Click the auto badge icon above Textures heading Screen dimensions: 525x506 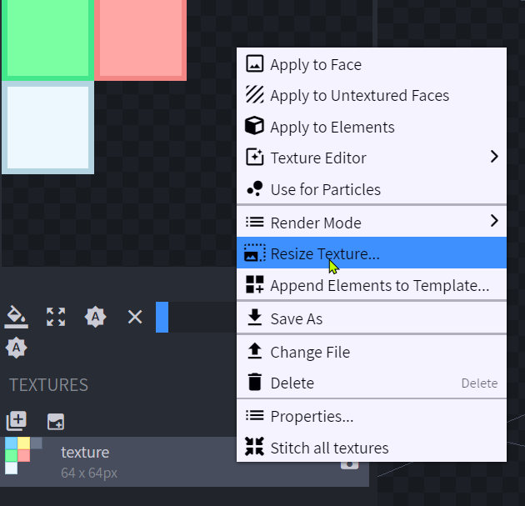click(x=17, y=348)
